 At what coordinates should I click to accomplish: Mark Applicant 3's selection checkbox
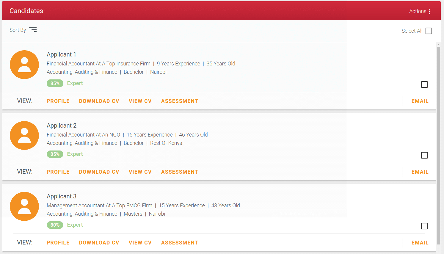424,226
